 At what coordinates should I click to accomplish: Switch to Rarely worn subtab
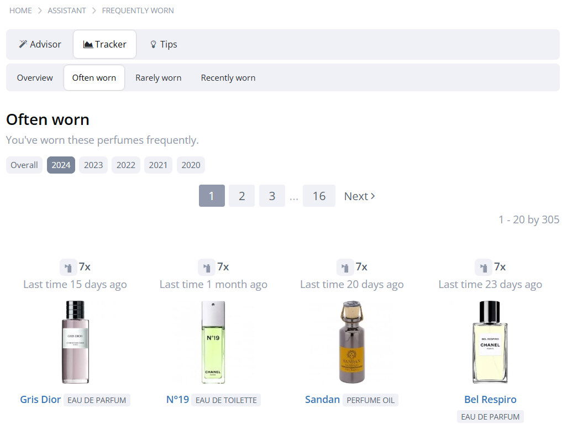(158, 78)
